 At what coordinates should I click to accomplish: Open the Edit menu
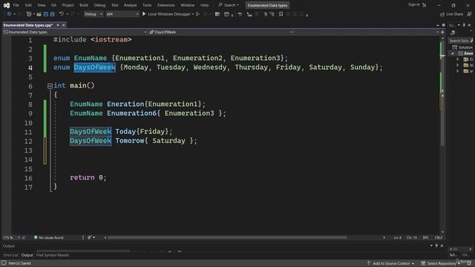click(x=28, y=5)
